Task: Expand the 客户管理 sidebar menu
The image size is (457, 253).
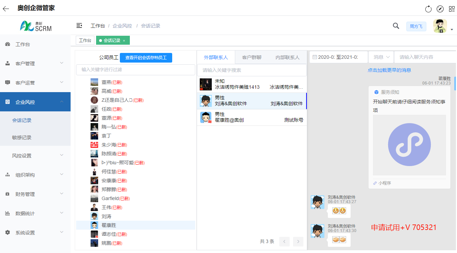Action: (35, 64)
